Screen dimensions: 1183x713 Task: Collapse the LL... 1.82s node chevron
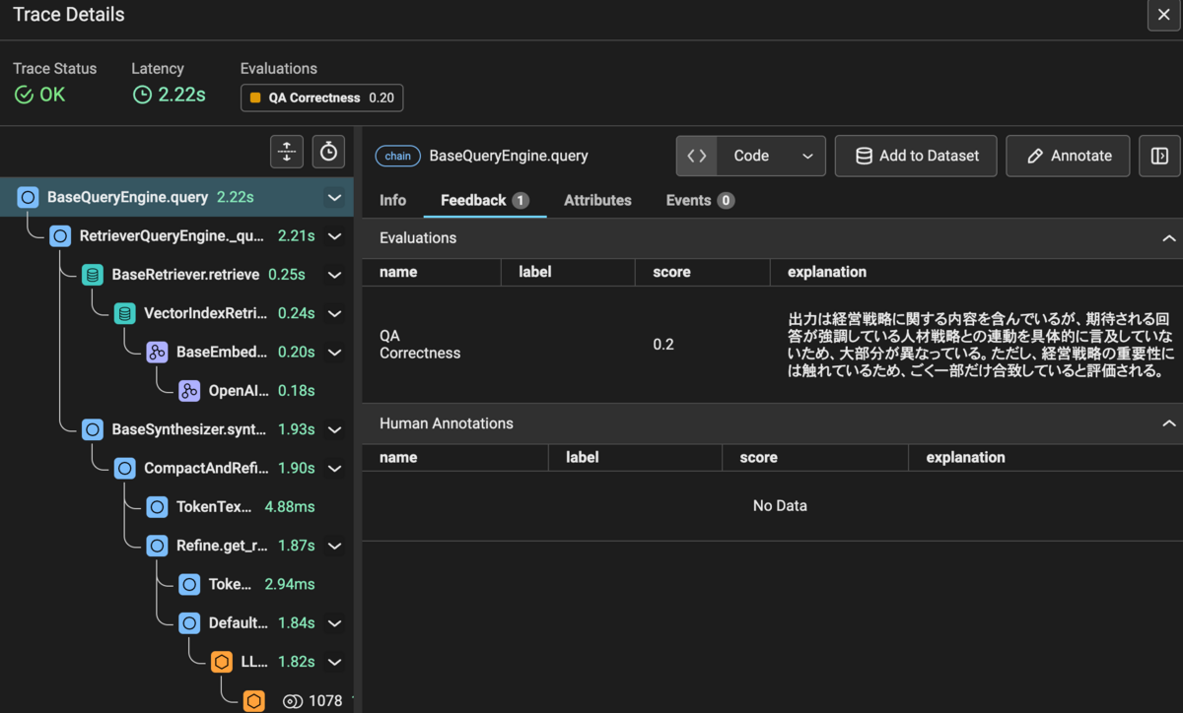(334, 662)
